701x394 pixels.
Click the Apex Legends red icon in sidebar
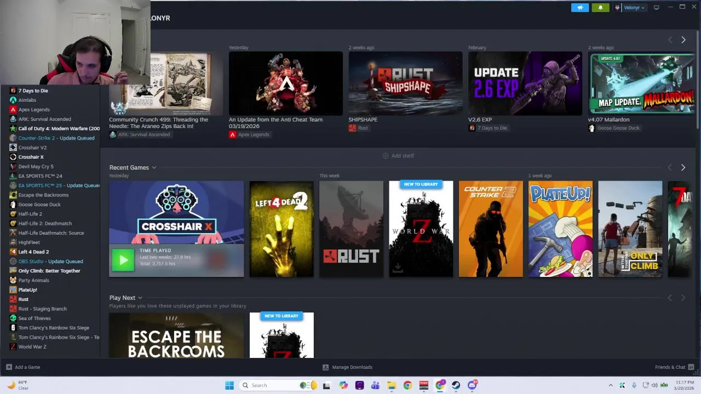(x=13, y=109)
